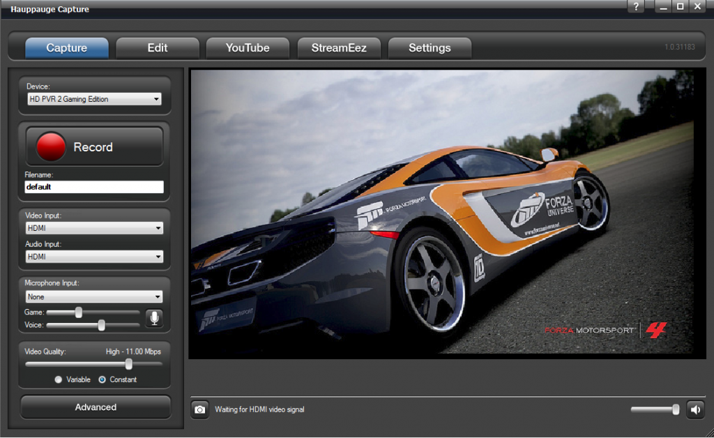The height and width of the screenshot is (438, 714).
Task: Click the 'Audio Input:' label
Action: [x=43, y=244]
